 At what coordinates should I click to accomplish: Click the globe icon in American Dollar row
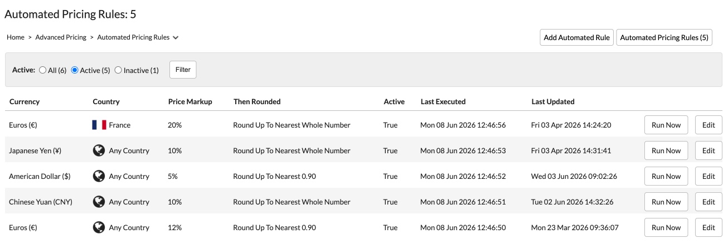99,176
